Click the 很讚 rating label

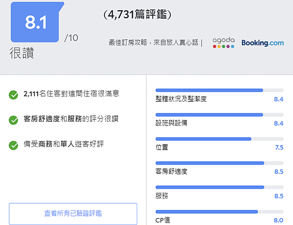click(21, 54)
